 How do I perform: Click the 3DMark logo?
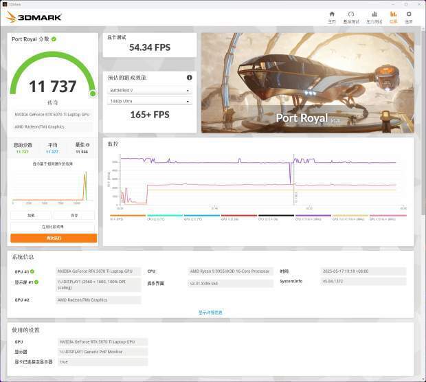34,17
